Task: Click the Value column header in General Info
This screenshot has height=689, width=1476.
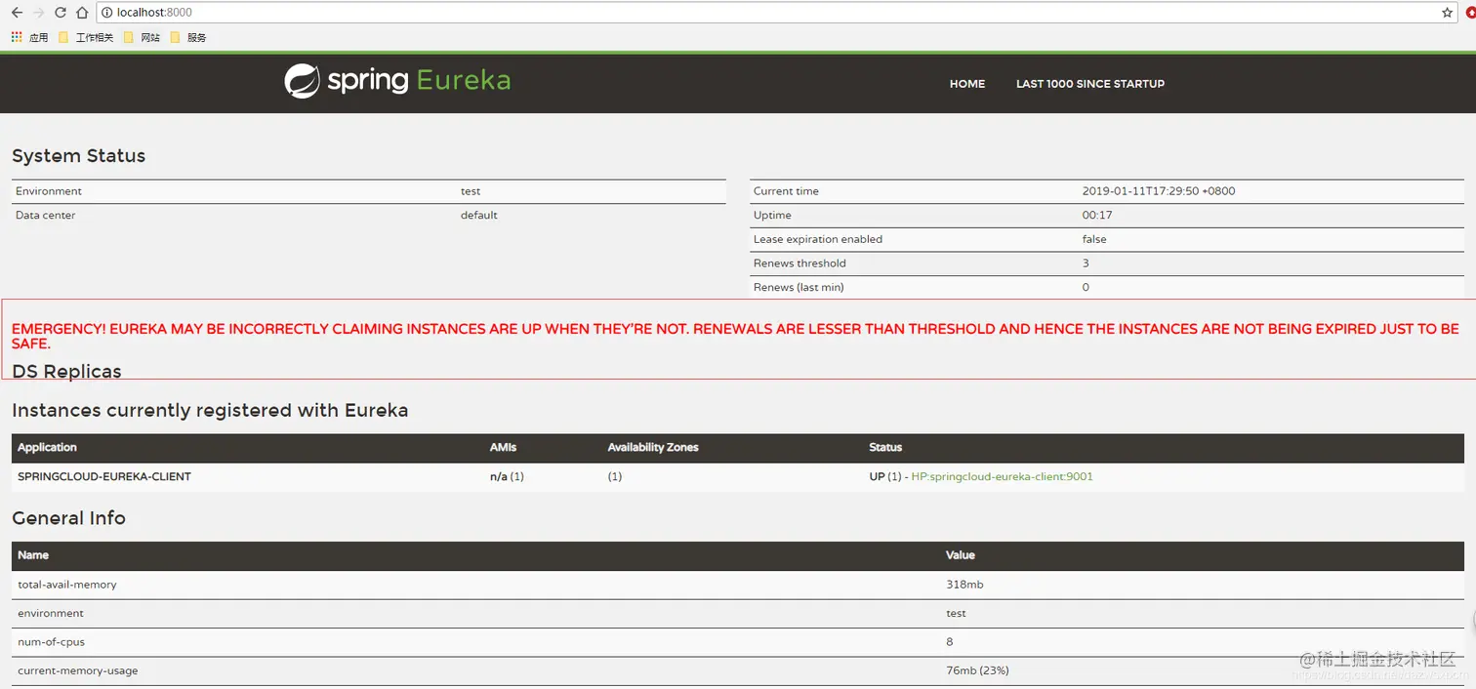Action: [961, 554]
